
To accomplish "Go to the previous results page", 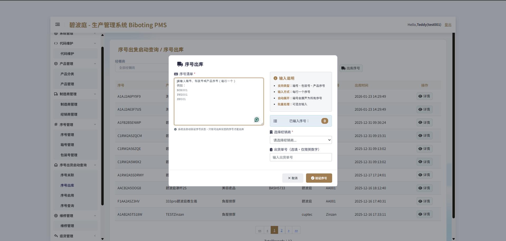I will [x=267, y=230].
